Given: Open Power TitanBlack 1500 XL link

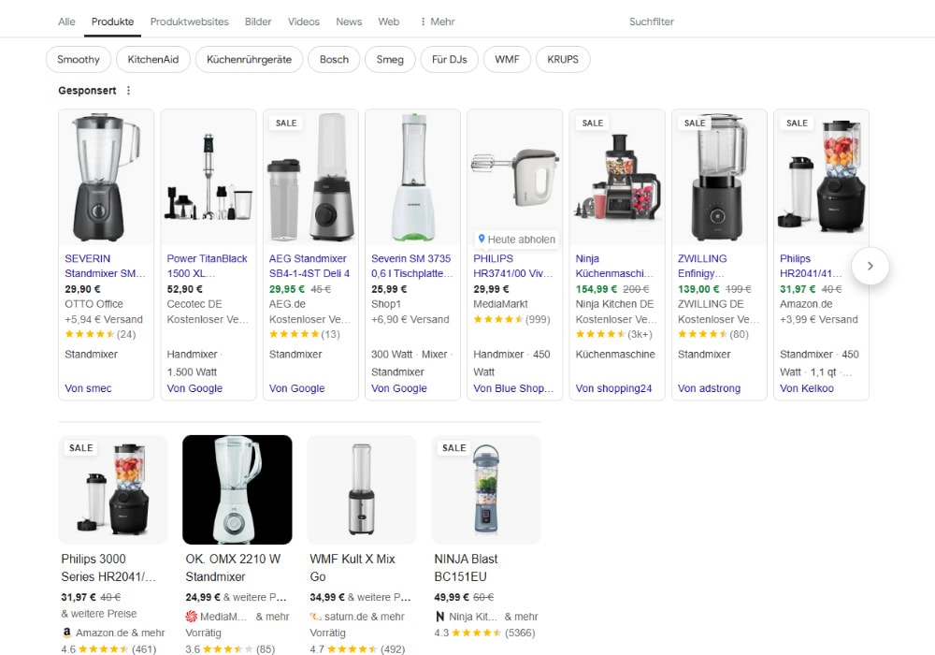Looking at the screenshot, I should click(x=207, y=266).
